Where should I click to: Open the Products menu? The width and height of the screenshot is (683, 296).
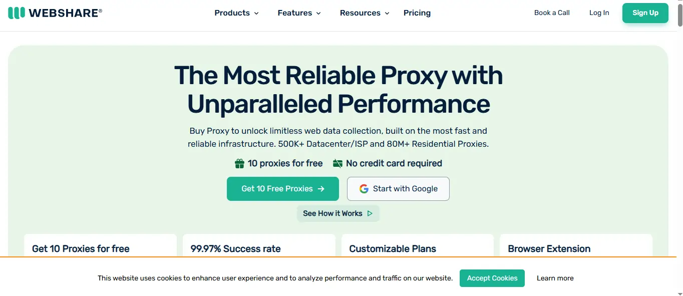(232, 13)
